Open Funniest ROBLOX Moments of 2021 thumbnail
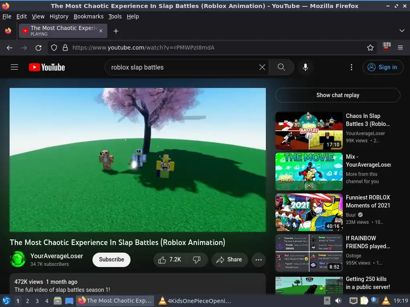 [x=309, y=212]
